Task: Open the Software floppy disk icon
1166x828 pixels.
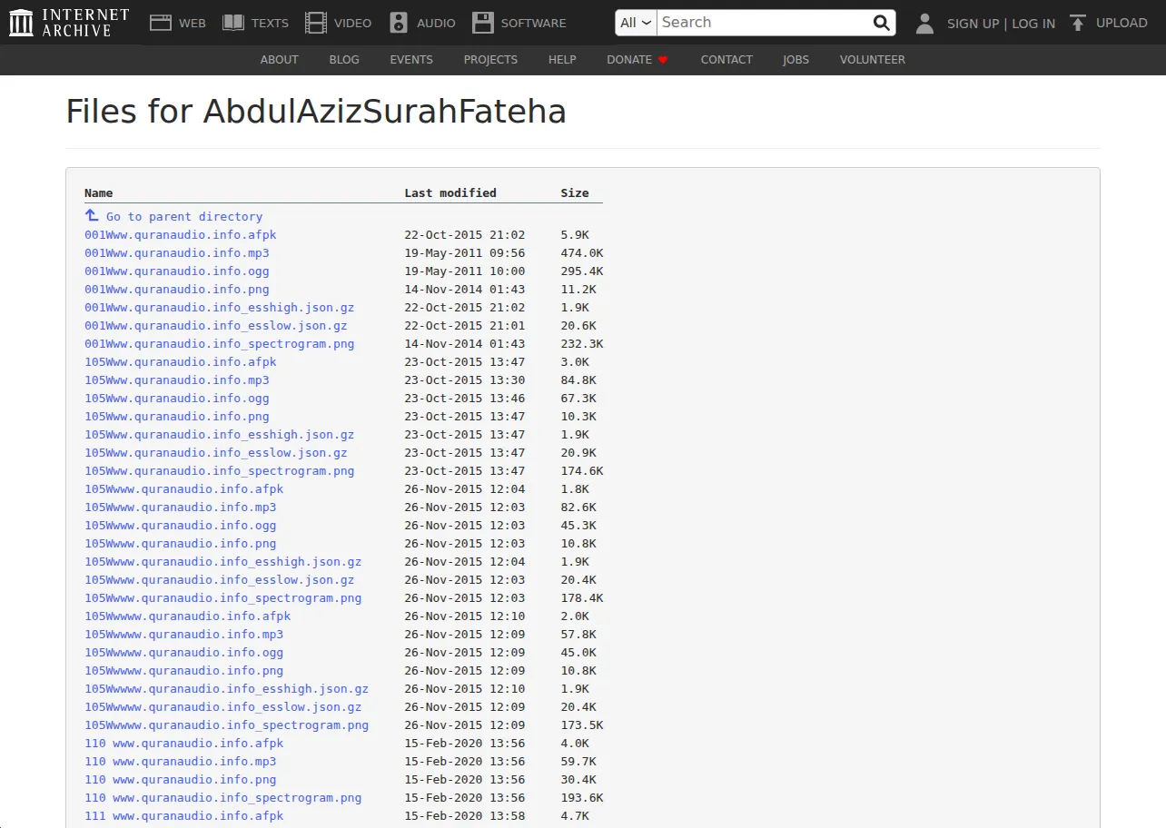Action: 483,23
